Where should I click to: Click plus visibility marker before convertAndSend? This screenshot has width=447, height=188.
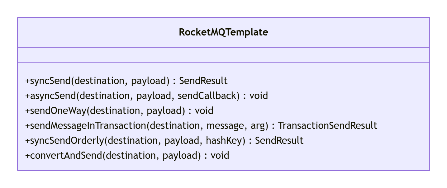pyautogui.click(x=27, y=156)
